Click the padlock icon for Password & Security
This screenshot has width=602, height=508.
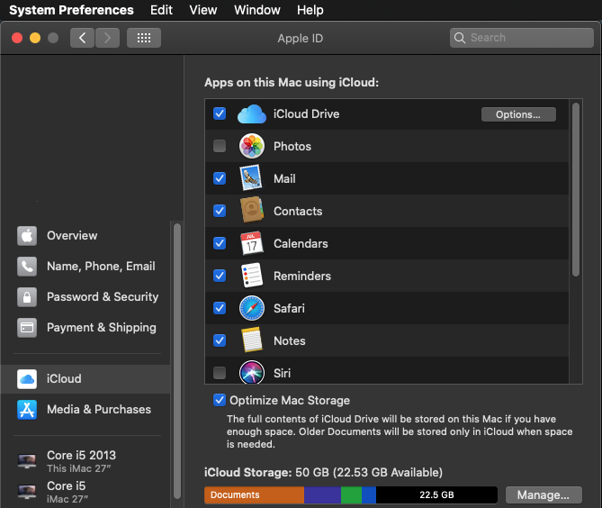pyautogui.click(x=27, y=297)
